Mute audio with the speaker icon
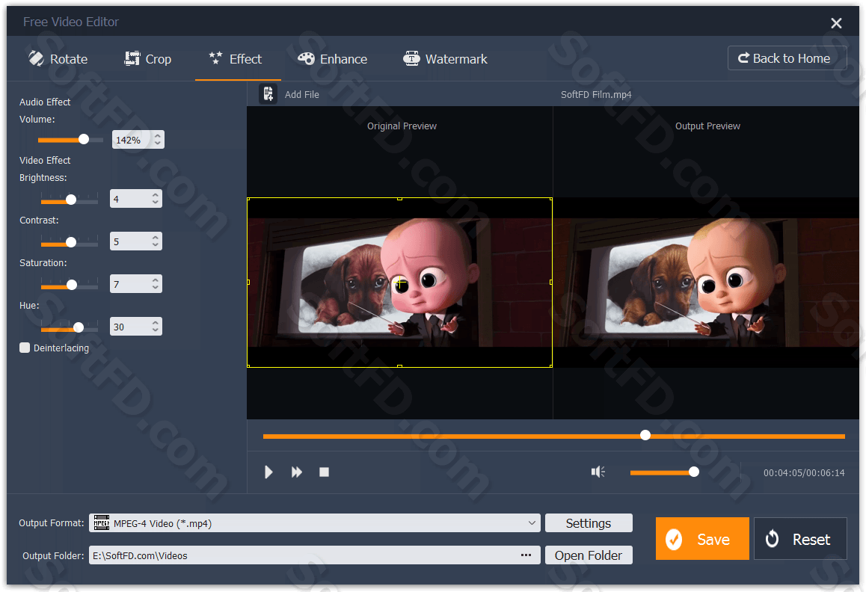The image size is (866, 592). point(598,472)
